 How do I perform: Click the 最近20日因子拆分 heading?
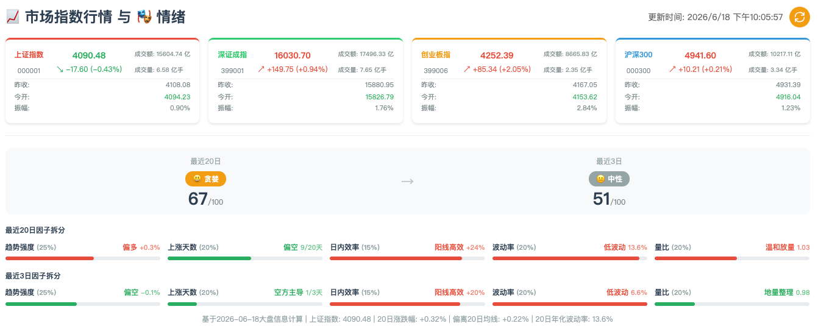pos(35,230)
